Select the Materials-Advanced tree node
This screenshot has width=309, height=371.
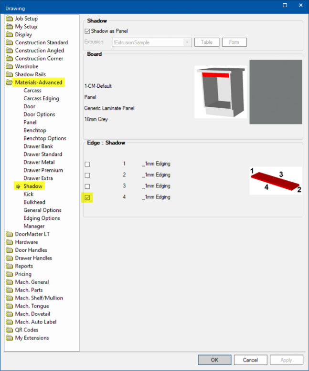tap(39, 82)
